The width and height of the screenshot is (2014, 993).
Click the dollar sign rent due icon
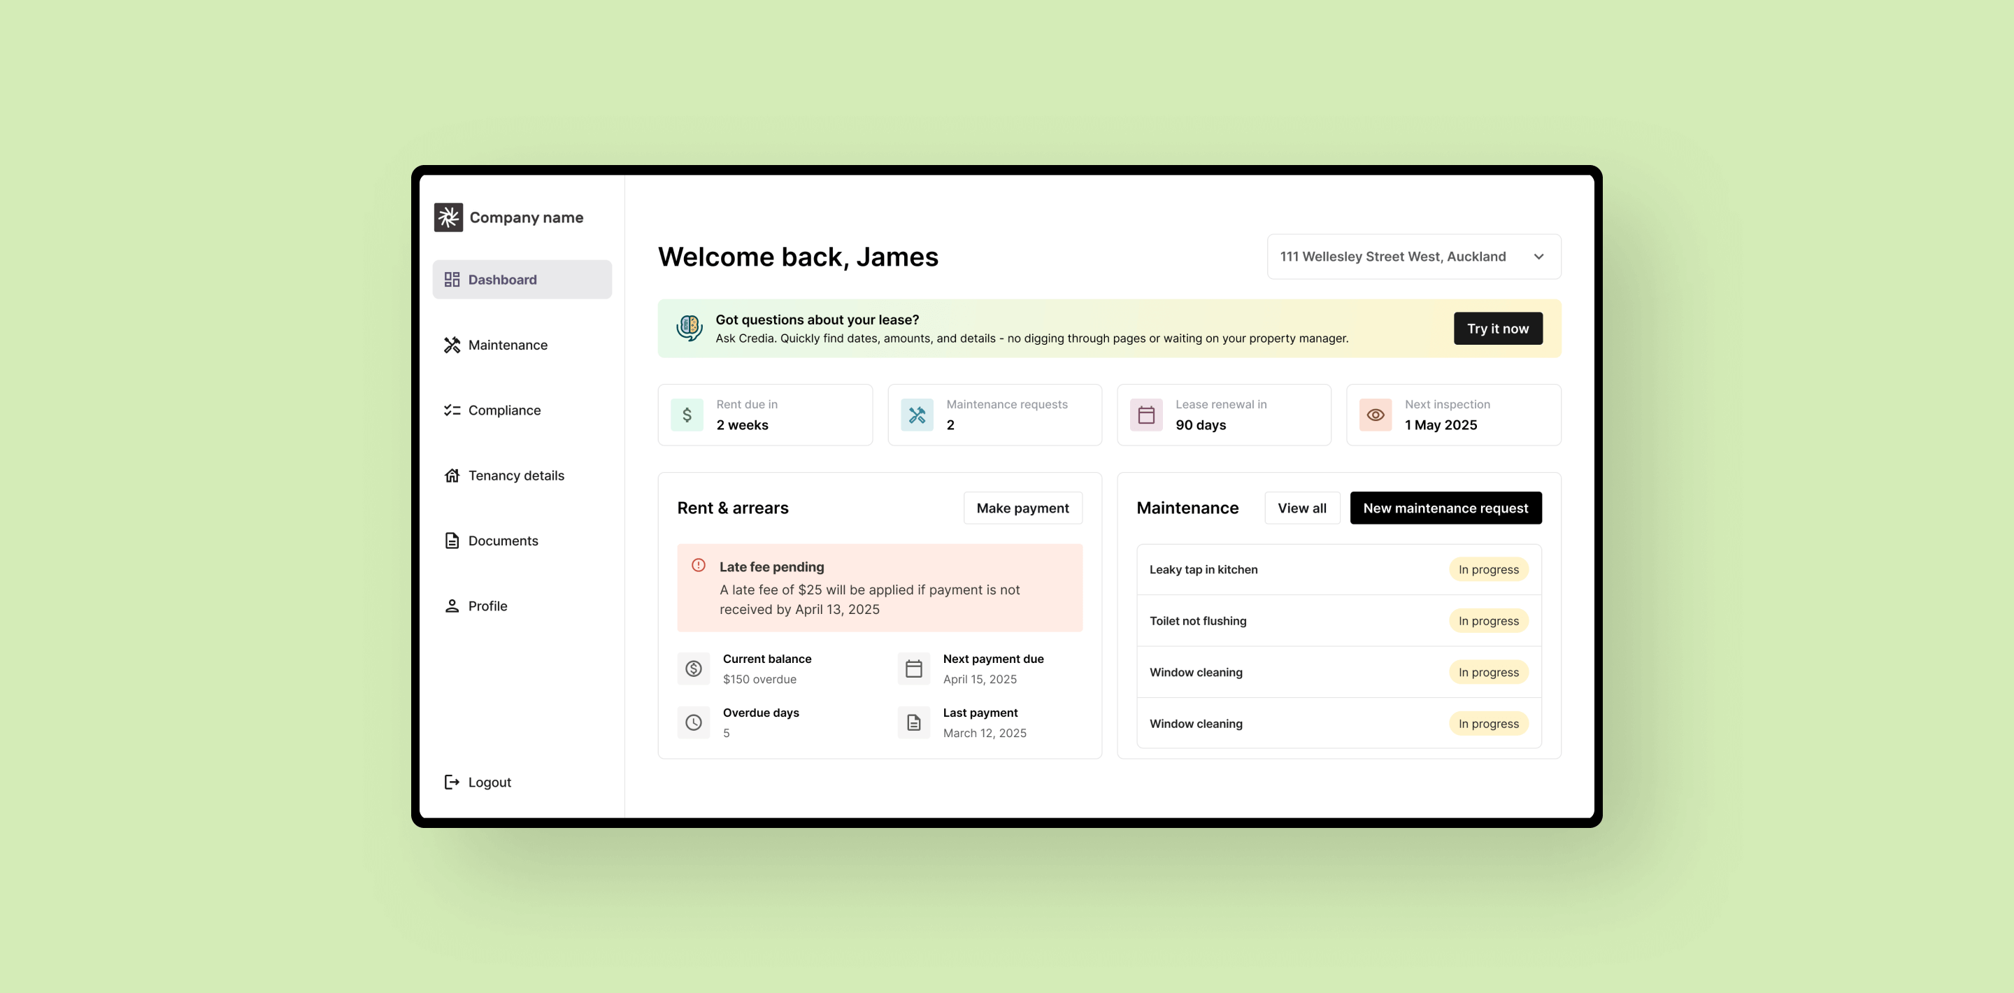pyautogui.click(x=687, y=415)
